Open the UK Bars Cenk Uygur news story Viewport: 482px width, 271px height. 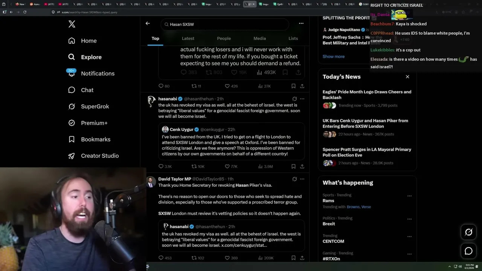(x=367, y=128)
